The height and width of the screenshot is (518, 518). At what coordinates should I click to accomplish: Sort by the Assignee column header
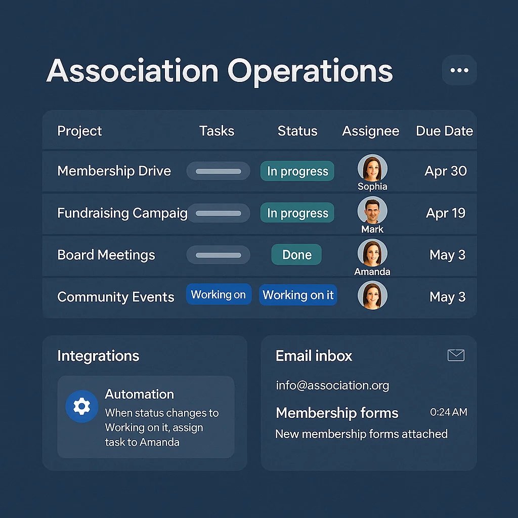coord(371,132)
